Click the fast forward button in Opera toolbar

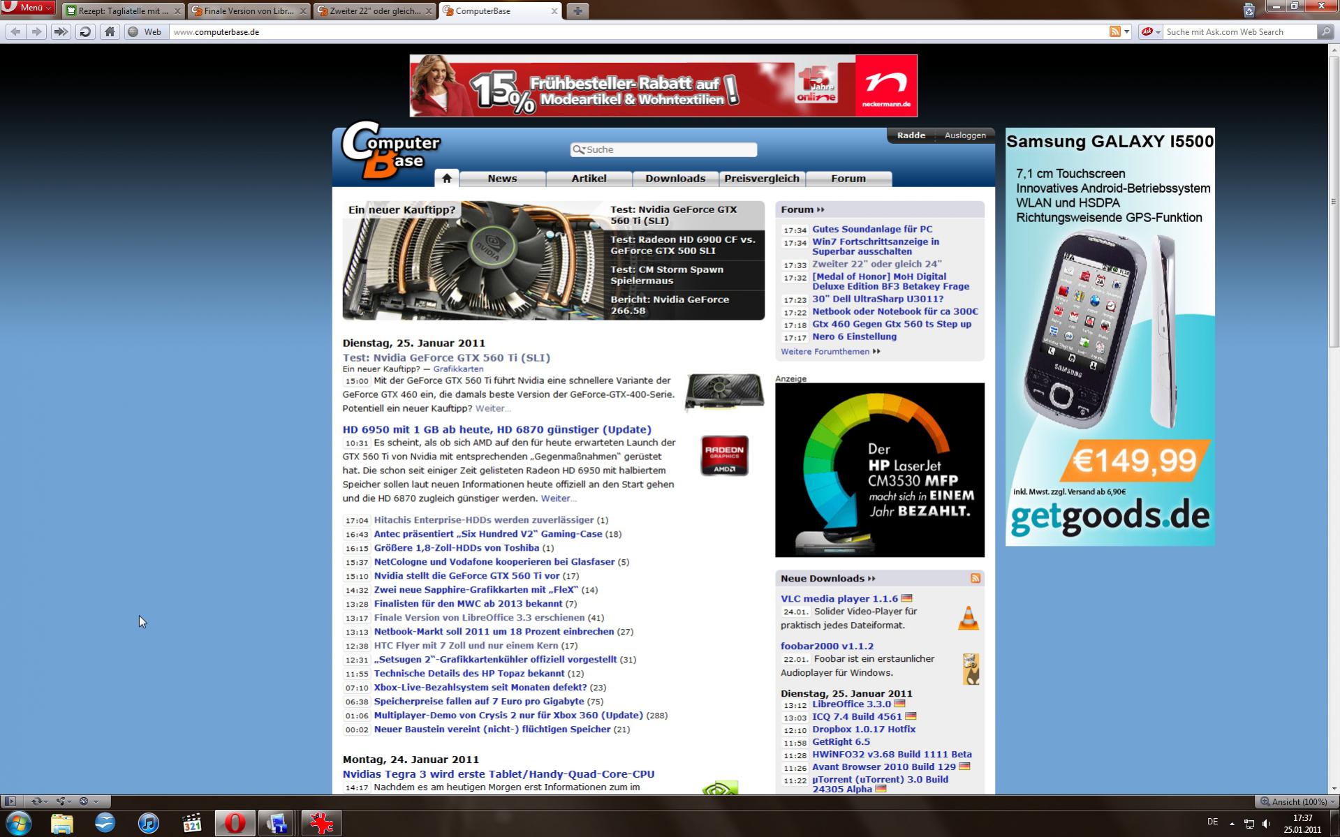pos(61,31)
